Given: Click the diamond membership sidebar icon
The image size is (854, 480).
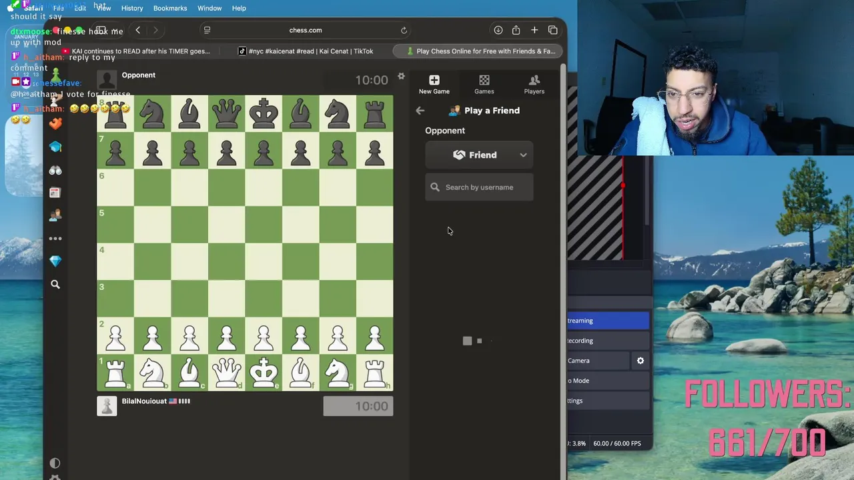Looking at the screenshot, I should tap(55, 261).
